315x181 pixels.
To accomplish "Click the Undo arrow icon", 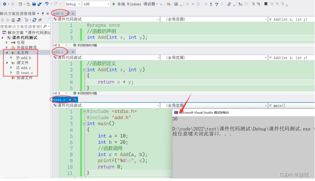I will click(47, 4).
